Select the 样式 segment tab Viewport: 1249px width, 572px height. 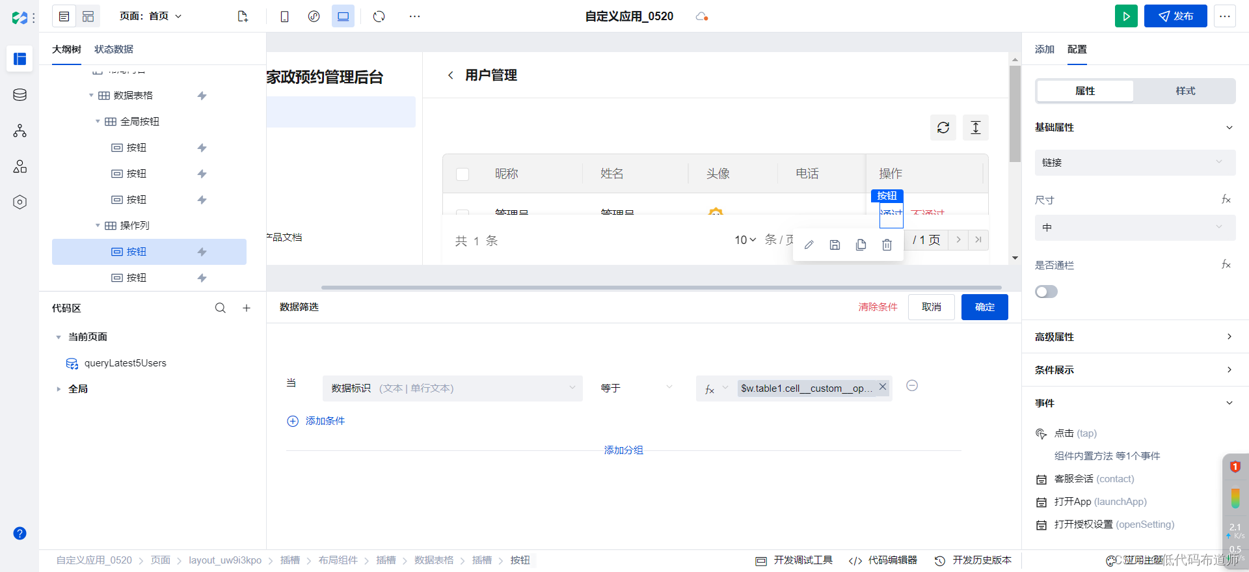pyautogui.click(x=1185, y=91)
